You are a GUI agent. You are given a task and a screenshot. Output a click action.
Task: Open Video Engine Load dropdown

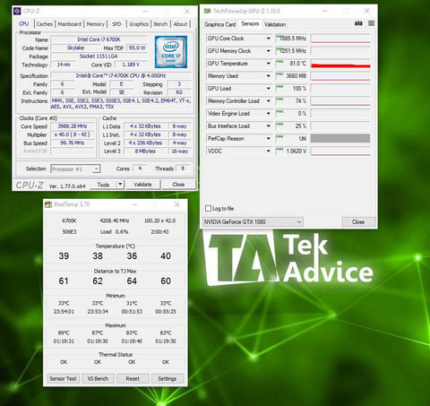coord(268,114)
